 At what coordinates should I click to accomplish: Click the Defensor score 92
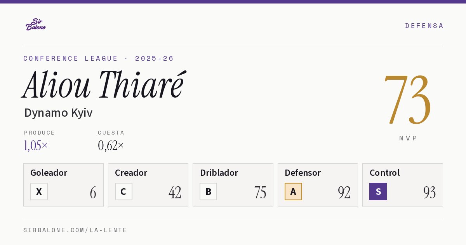pos(344,192)
